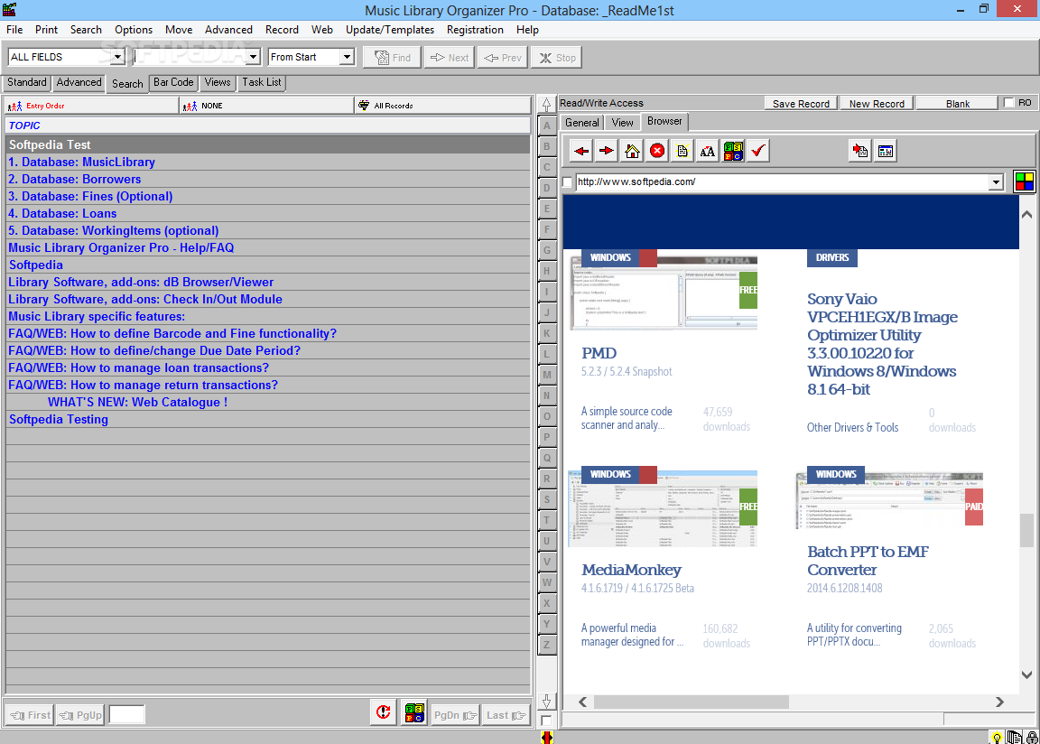This screenshot has width=1040, height=744.
Task: Click the page refresh document icon
Action: click(682, 151)
